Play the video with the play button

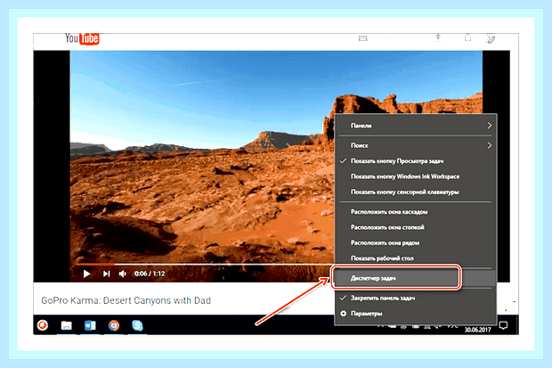(x=86, y=274)
